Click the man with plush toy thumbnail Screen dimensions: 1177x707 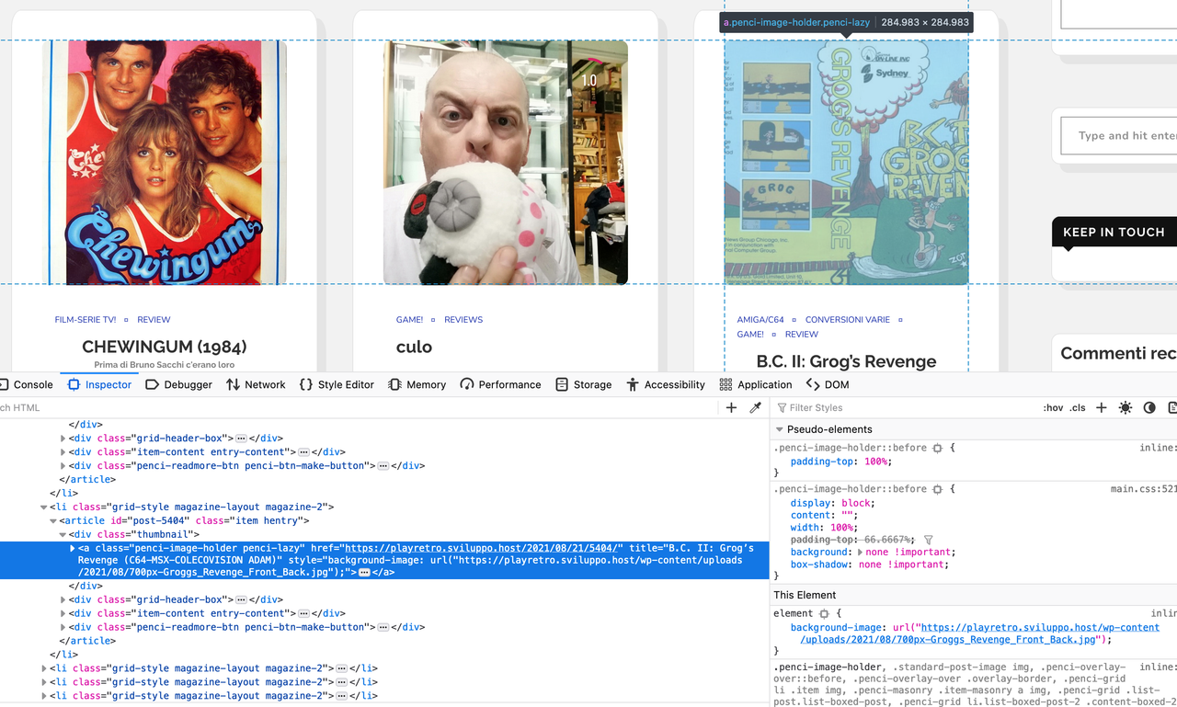pos(506,162)
